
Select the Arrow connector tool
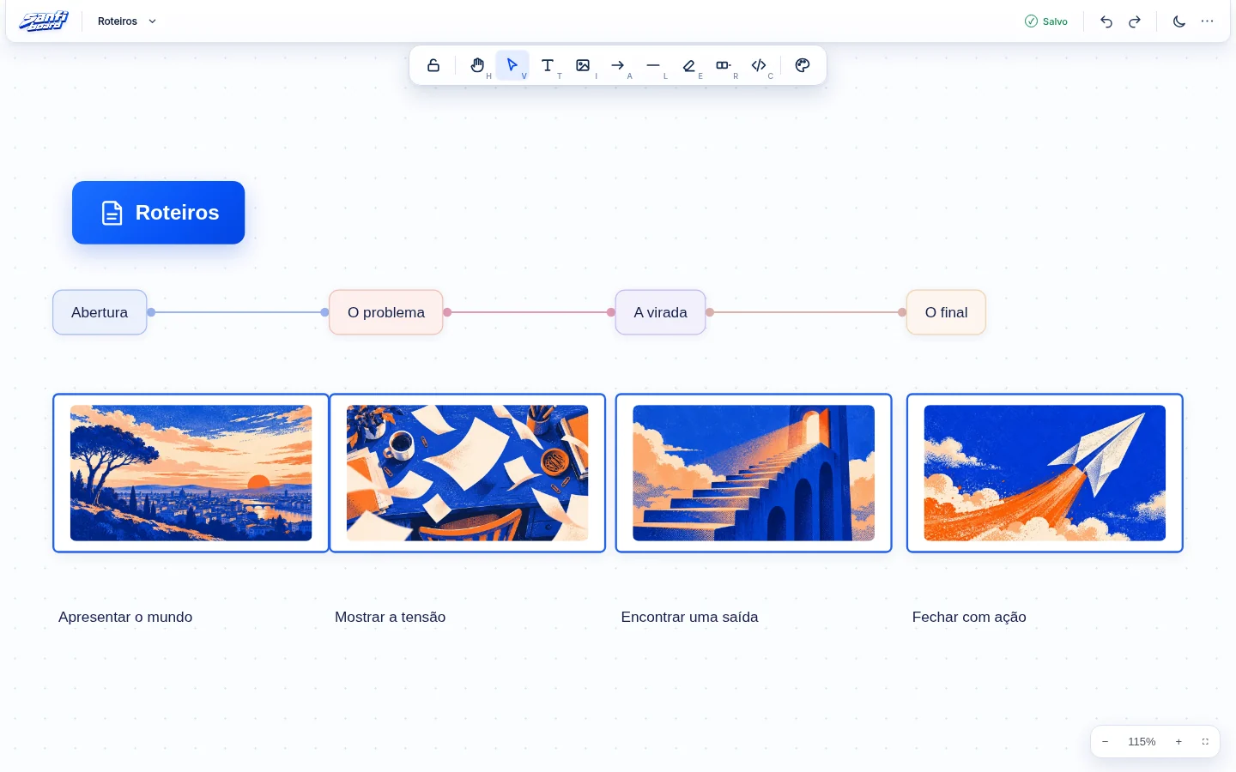[x=618, y=65]
